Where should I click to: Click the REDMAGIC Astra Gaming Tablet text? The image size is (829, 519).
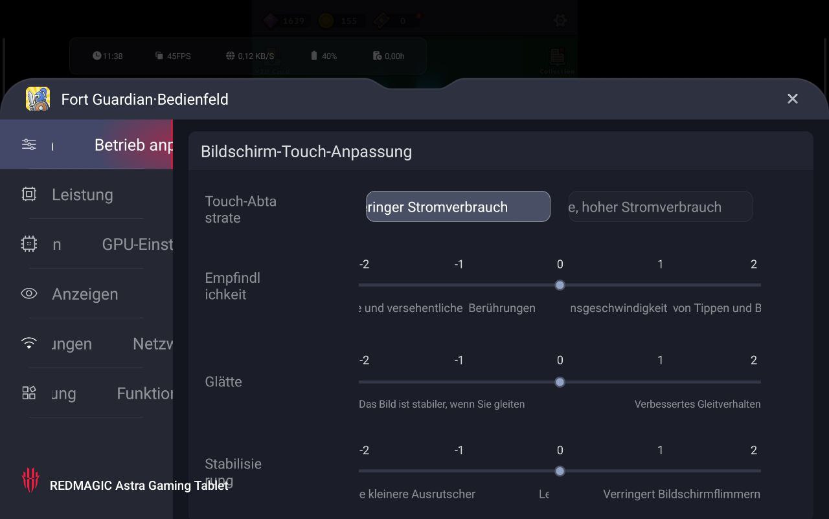(139, 485)
